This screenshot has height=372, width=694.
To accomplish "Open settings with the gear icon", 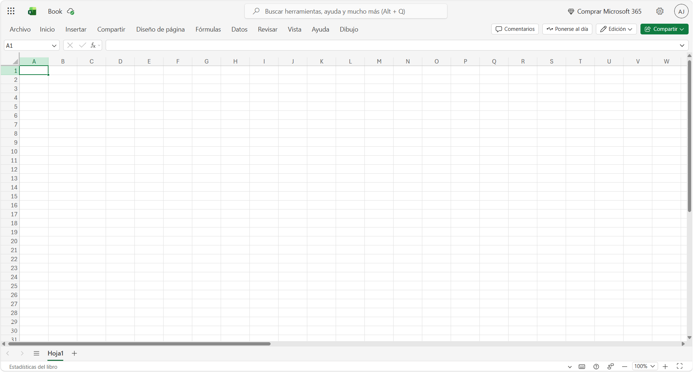I will coord(659,11).
